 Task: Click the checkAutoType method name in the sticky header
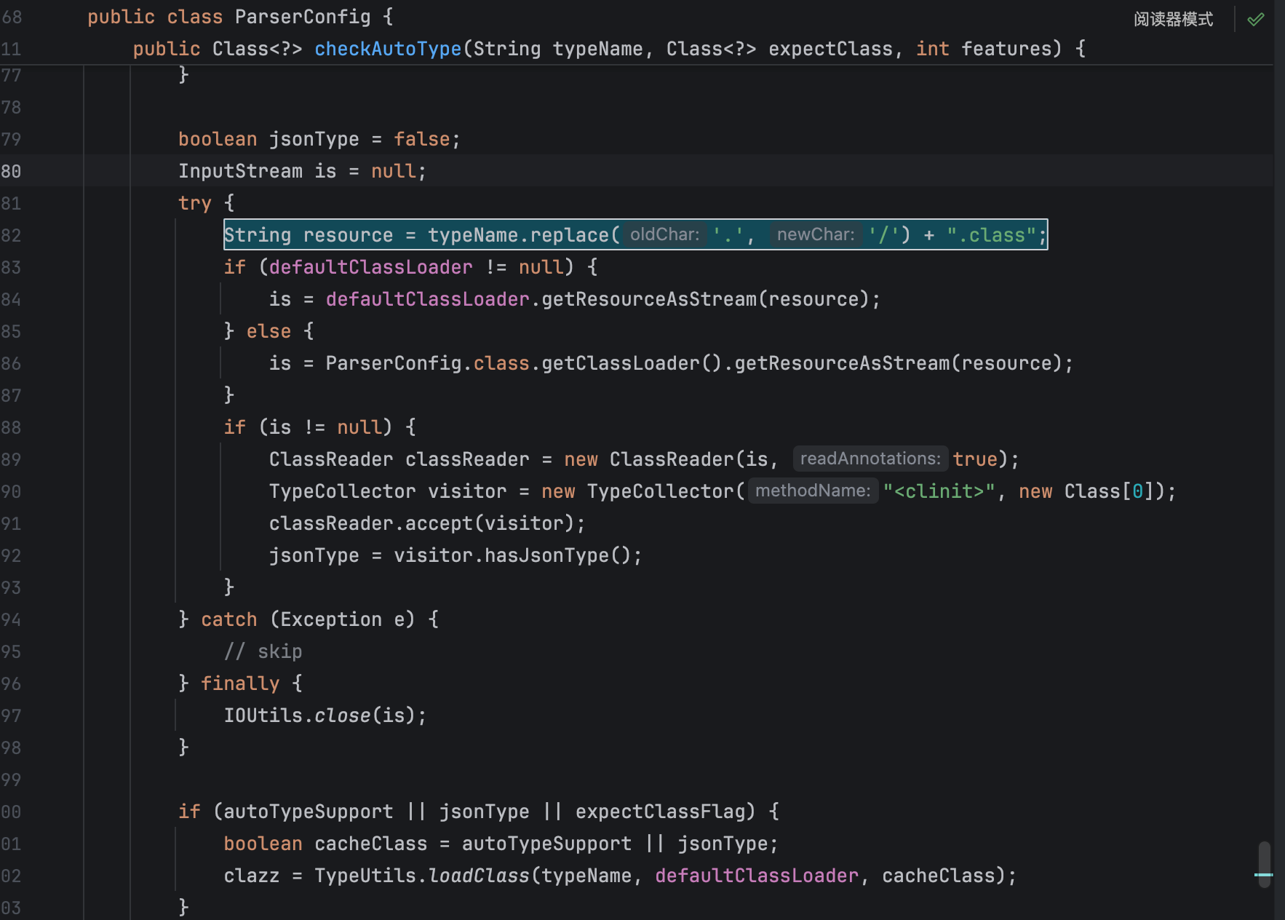pyautogui.click(x=388, y=49)
